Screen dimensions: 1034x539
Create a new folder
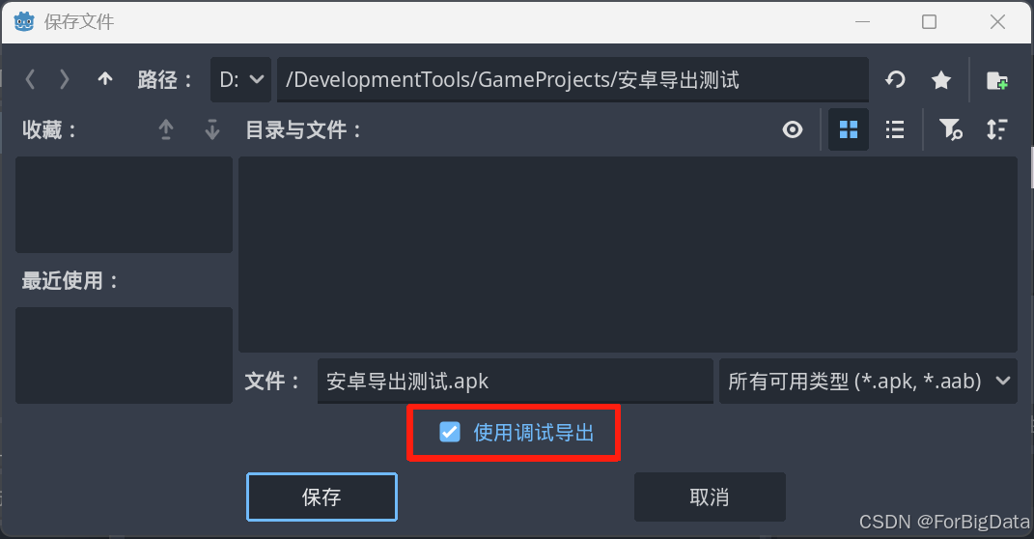tap(996, 80)
